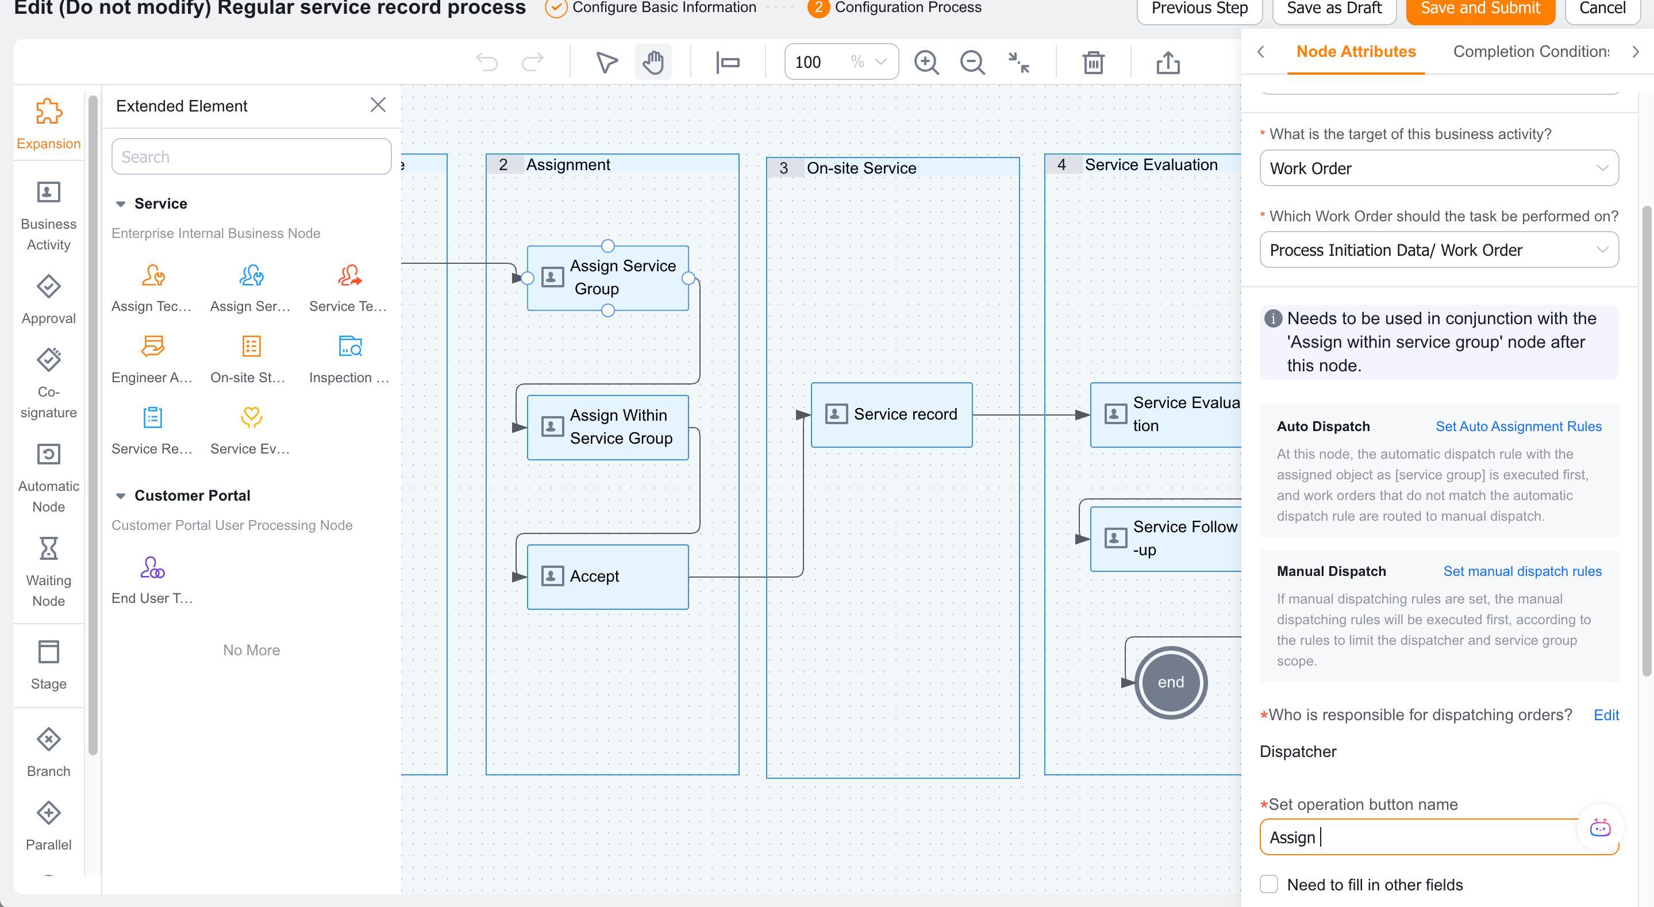1654x907 pixels.
Task: Select the Stage sidebar element
Action: (x=49, y=665)
